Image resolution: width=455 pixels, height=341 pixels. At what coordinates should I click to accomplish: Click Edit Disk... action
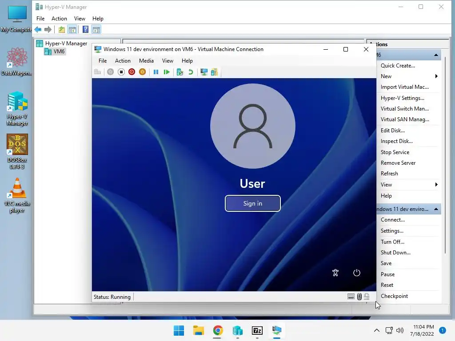coord(393,131)
